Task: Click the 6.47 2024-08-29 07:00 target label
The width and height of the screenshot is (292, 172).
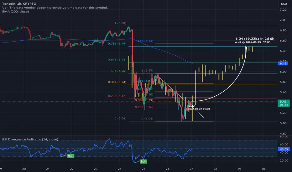Action: (253, 43)
